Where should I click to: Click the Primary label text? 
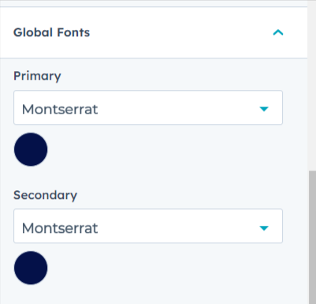(37, 77)
